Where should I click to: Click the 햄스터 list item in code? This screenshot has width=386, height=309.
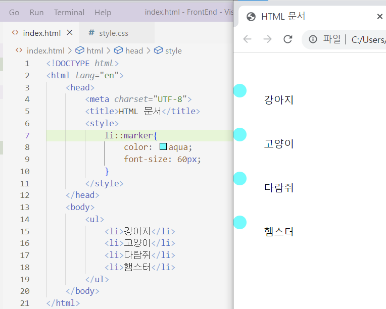pyautogui.click(x=140, y=267)
